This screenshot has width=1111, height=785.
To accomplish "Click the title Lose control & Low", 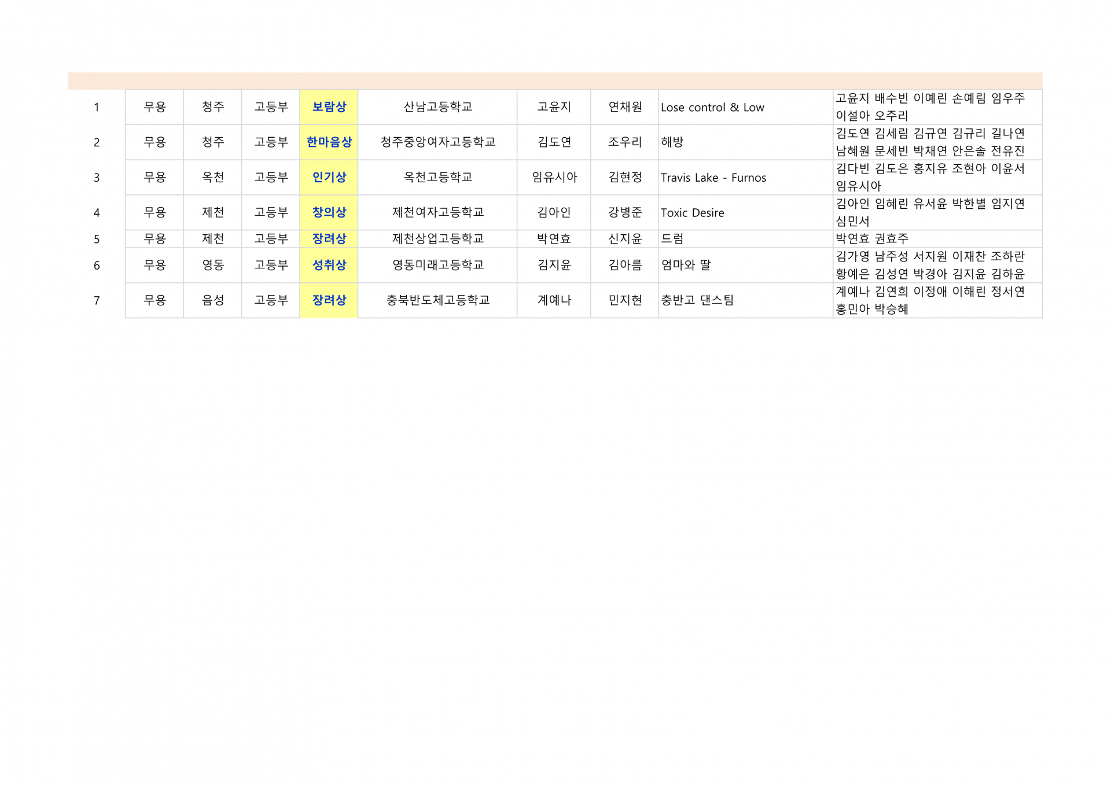I will [712, 108].
